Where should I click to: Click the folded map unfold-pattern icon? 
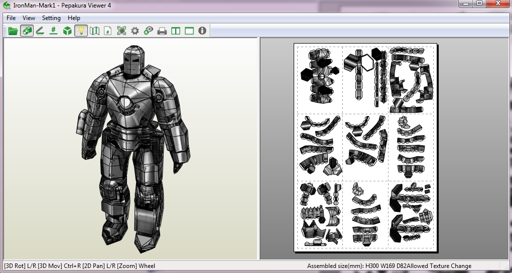[95, 31]
